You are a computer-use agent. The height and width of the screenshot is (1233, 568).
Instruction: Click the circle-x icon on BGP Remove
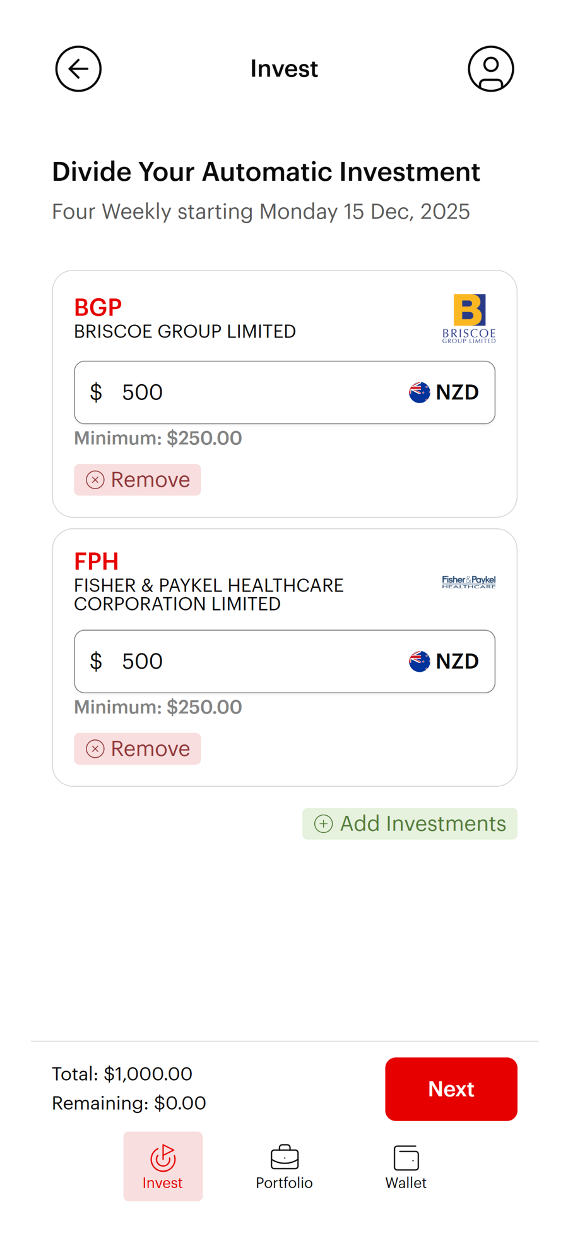pos(95,480)
